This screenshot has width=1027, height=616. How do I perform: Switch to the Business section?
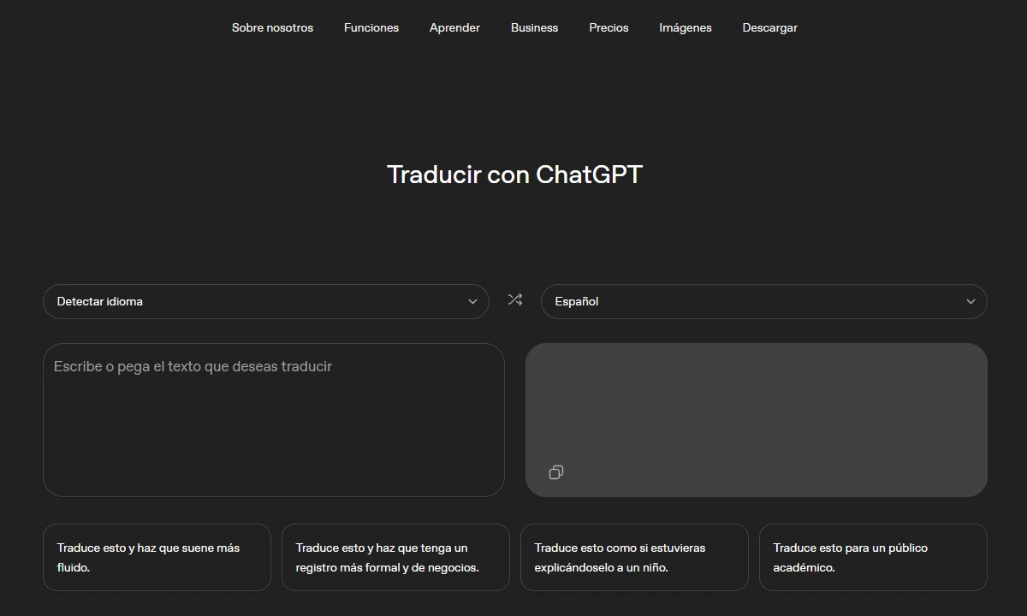pyautogui.click(x=534, y=27)
